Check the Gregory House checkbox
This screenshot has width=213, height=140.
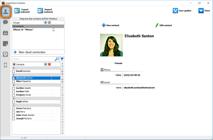[x=14, y=95]
